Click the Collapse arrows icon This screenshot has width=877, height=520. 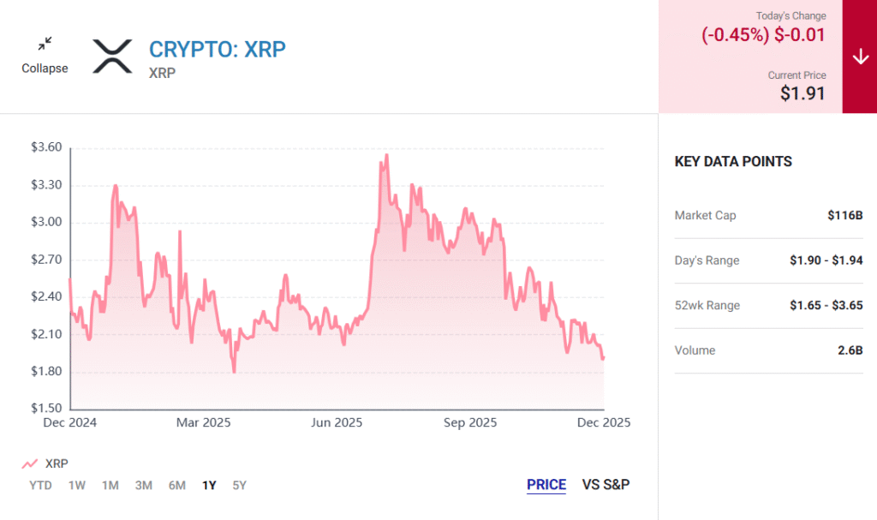tap(45, 44)
